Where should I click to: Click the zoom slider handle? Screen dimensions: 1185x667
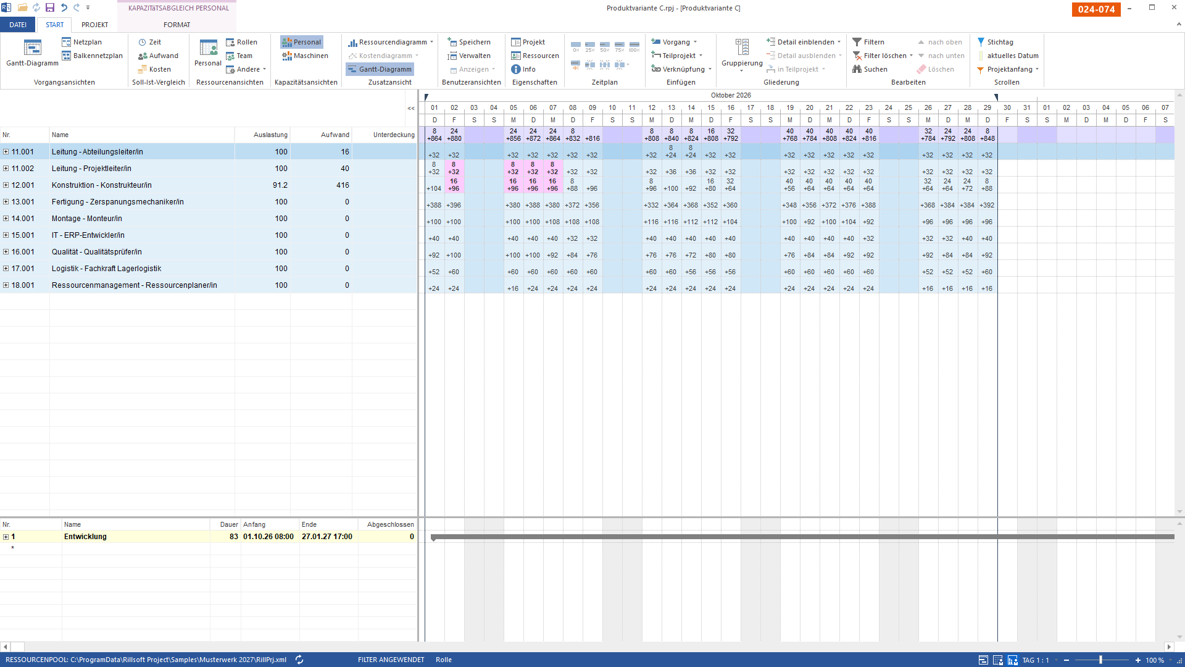1100,660
